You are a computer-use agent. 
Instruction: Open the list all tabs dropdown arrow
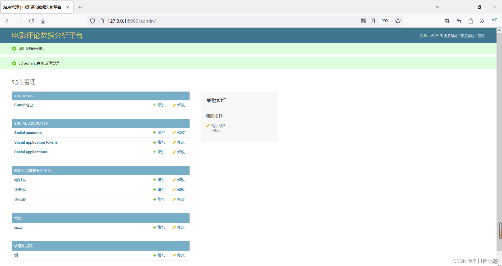point(438,7)
